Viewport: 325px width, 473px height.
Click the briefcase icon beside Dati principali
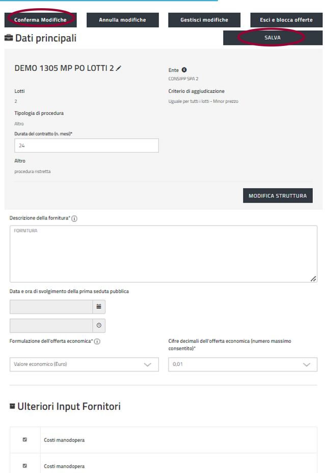[9, 38]
